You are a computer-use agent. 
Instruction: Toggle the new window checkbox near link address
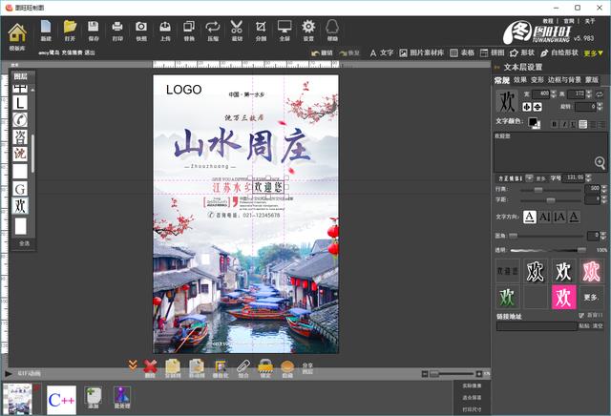[x=581, y=315]
